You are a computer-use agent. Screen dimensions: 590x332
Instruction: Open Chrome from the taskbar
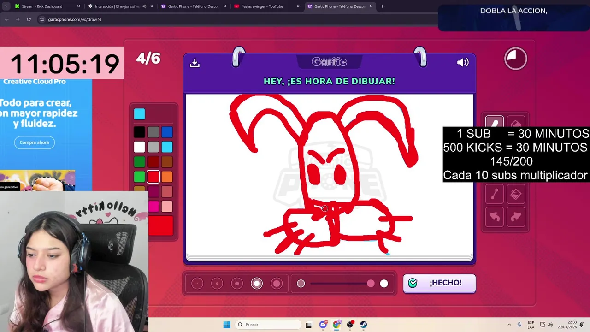point(336,325)
